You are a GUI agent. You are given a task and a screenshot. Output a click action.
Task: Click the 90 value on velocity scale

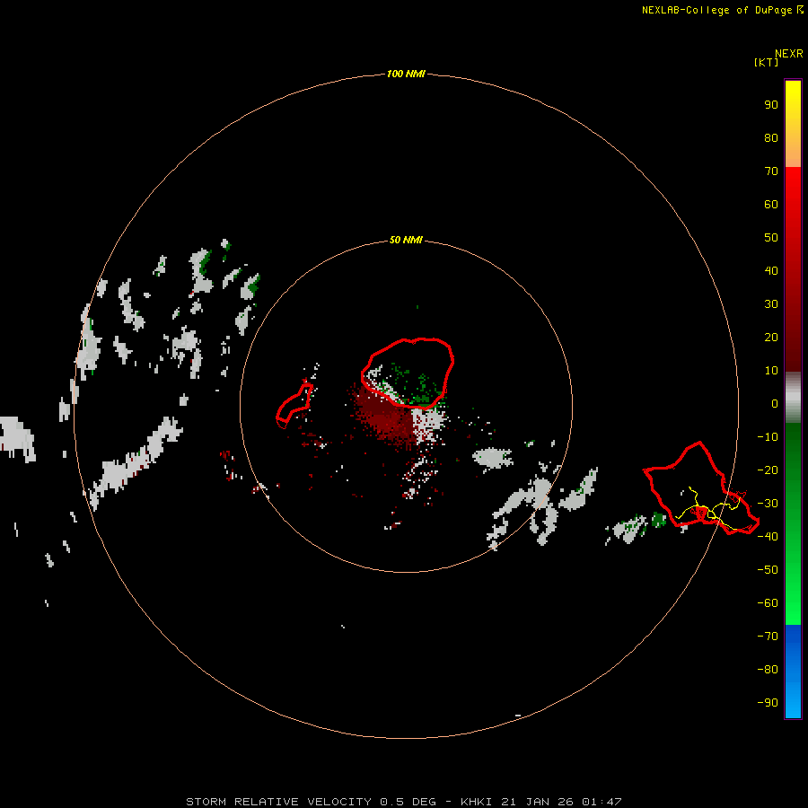tap(771, 105)
